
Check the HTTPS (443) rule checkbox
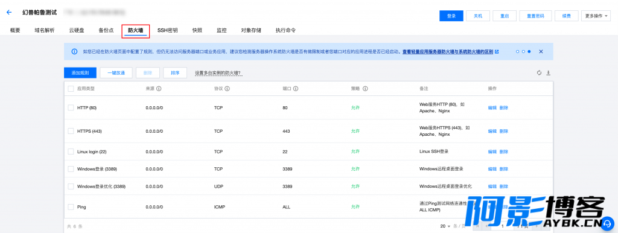pyautogui.click(x=71, y=131)
